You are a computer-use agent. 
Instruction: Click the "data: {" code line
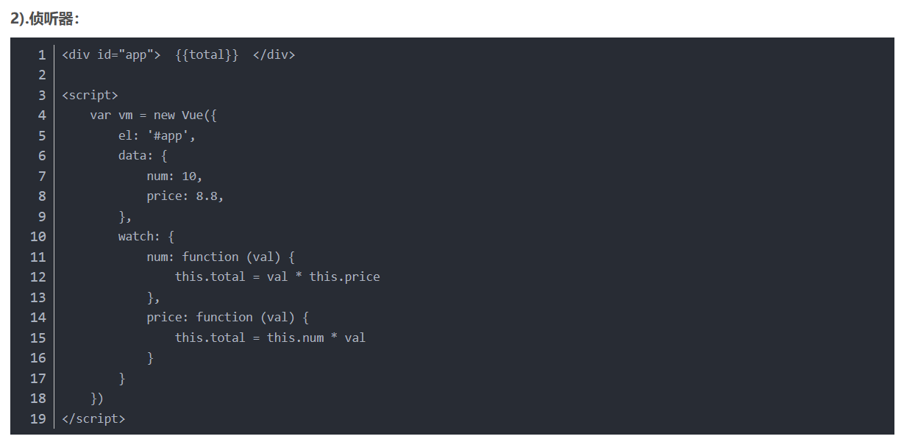pos(143,156)
